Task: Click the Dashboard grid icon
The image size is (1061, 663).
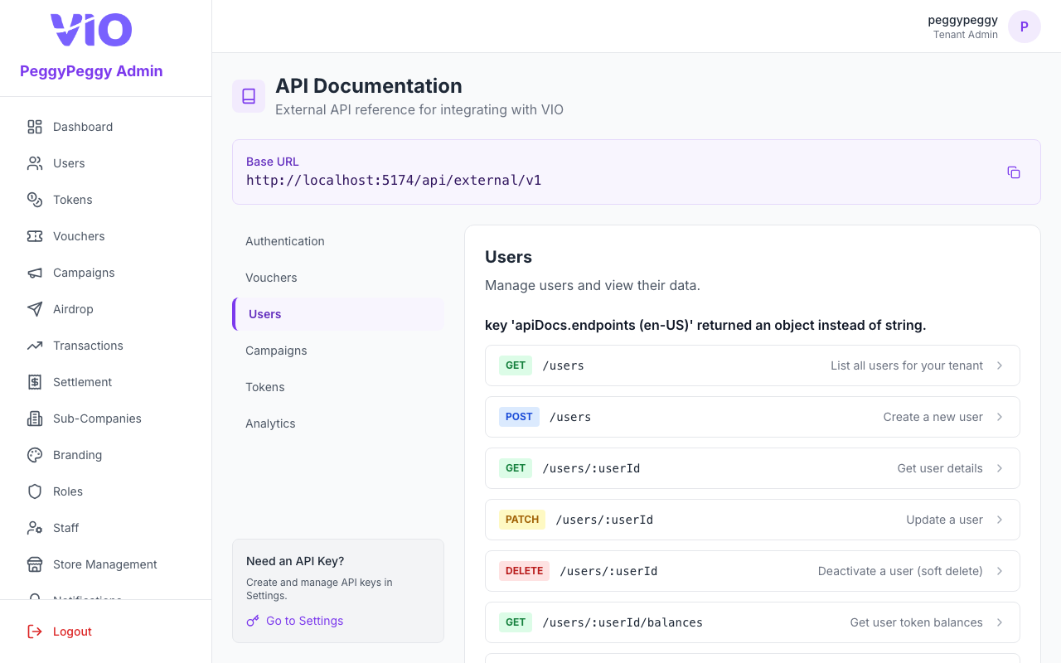Action: [35, 127]
